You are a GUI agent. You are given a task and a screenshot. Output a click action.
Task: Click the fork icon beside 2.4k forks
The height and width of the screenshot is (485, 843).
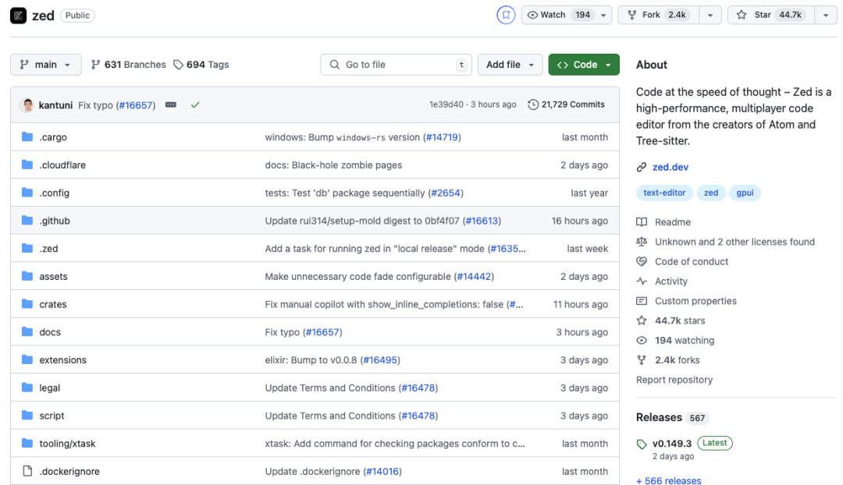click(x=642, y=360)
